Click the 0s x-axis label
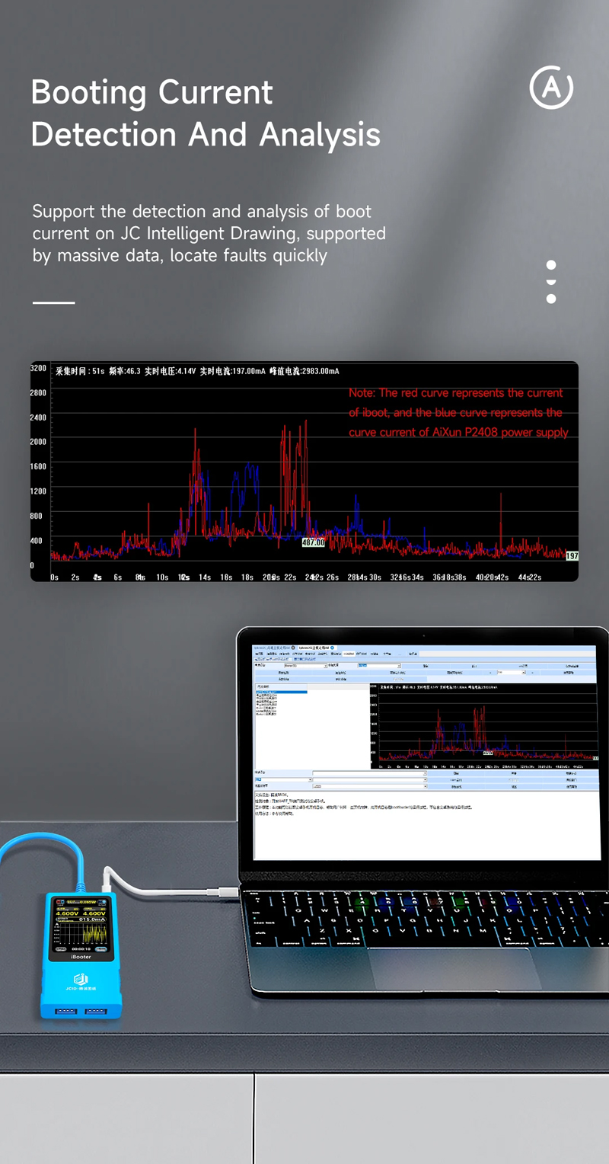Image resolution: width=609 pixels, height=1164 pixels. click(54, 577)
